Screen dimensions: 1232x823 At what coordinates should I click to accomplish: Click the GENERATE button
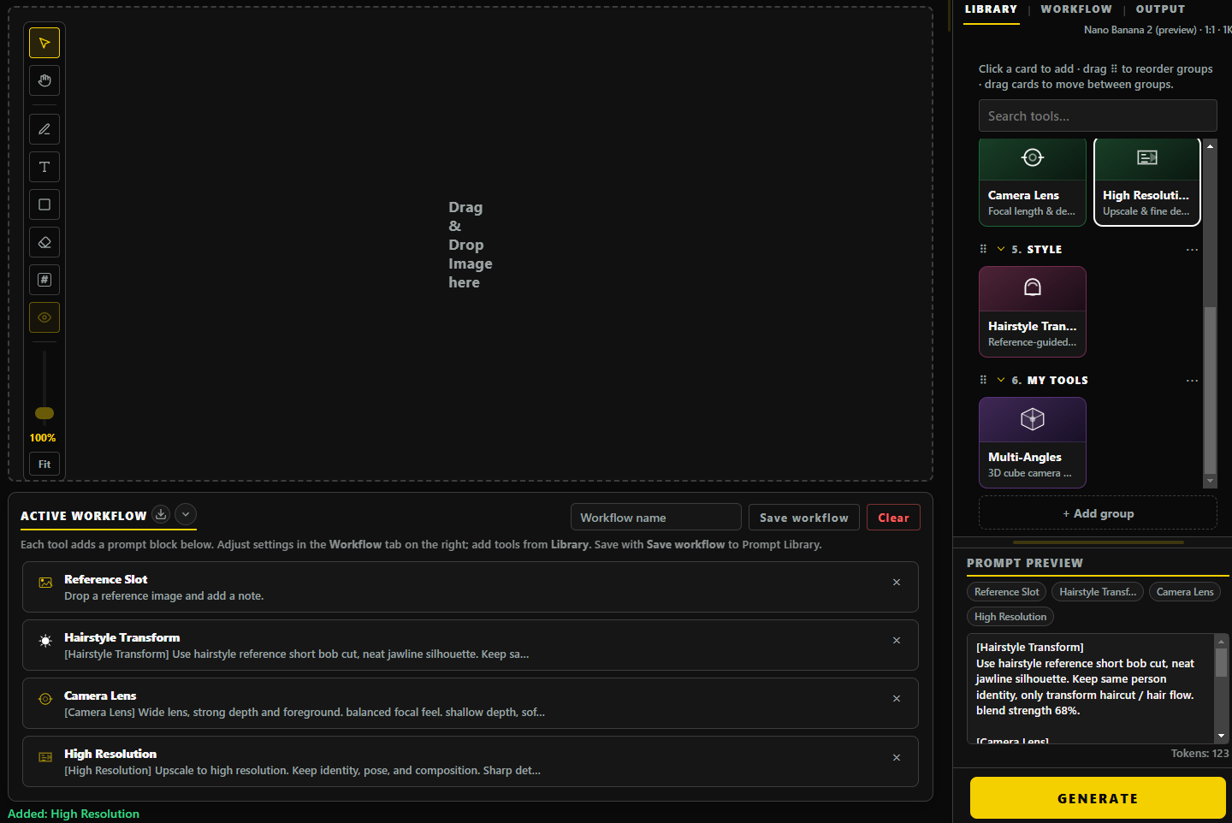[x=1098, y=798]
